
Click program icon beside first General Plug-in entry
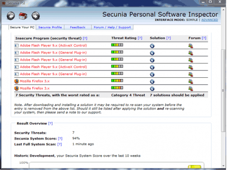16,53
